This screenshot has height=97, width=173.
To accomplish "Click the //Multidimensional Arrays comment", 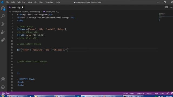I will (32, 61).
